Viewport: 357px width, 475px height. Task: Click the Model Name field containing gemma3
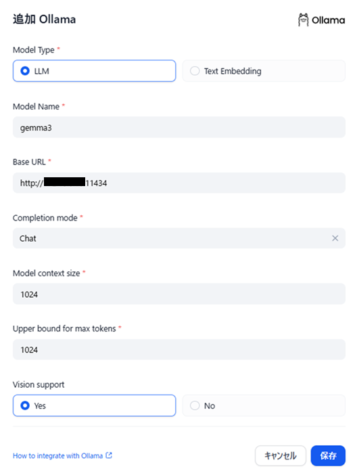click(179, 127)
